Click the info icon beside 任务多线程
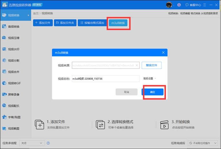 48,143
